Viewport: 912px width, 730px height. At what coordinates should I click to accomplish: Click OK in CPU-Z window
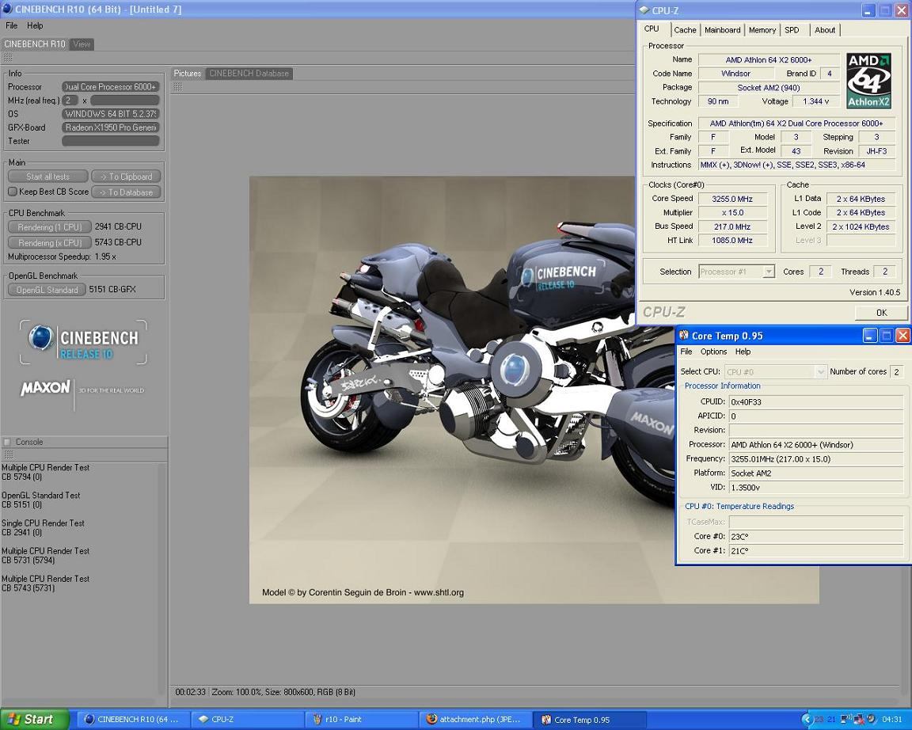pyautogui.click(x=881, y=313)
